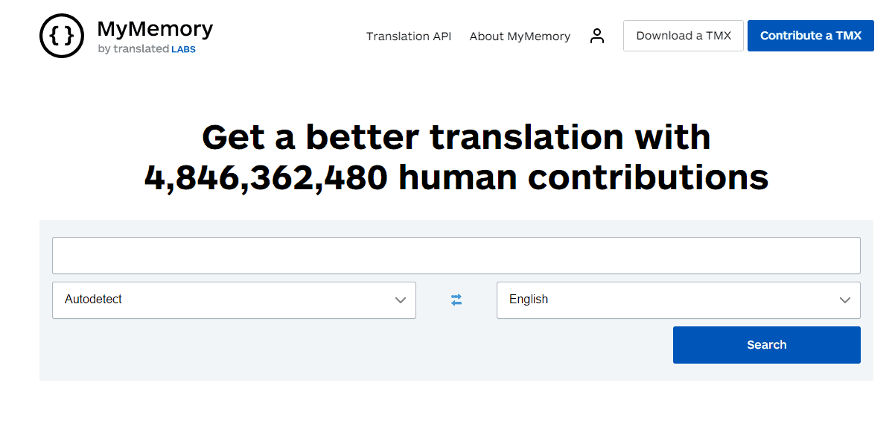Click the "Get a better translation with" heading
The image size is (895, 421).
pyautogui.click(x=456, y=137)
